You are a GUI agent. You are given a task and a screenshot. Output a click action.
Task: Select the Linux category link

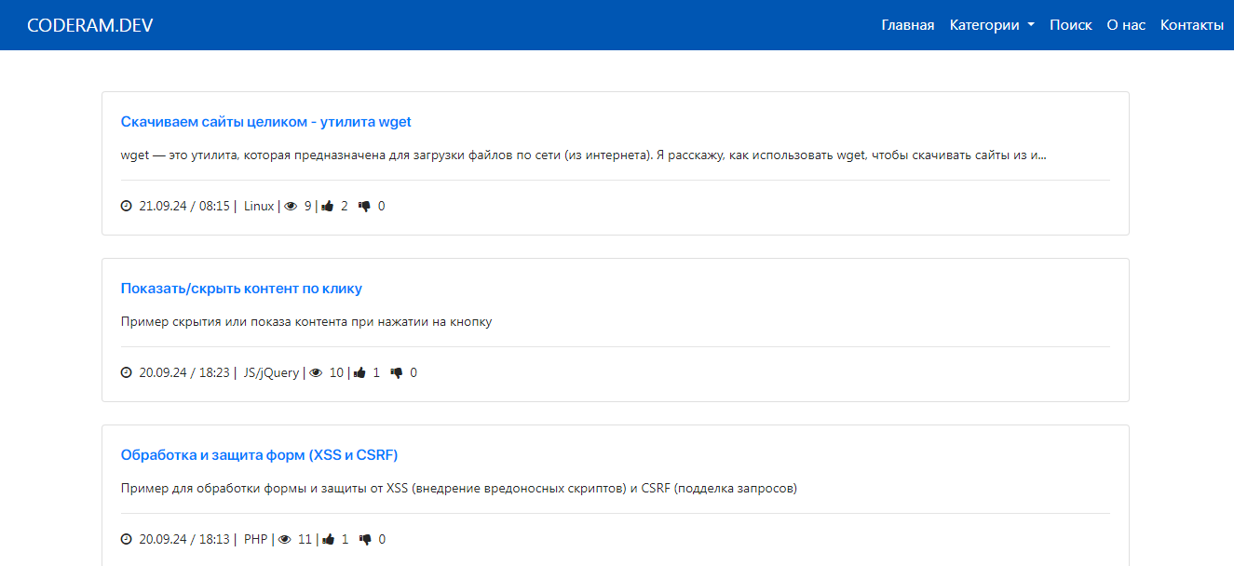pyautogui.click(x=259, y=207)
